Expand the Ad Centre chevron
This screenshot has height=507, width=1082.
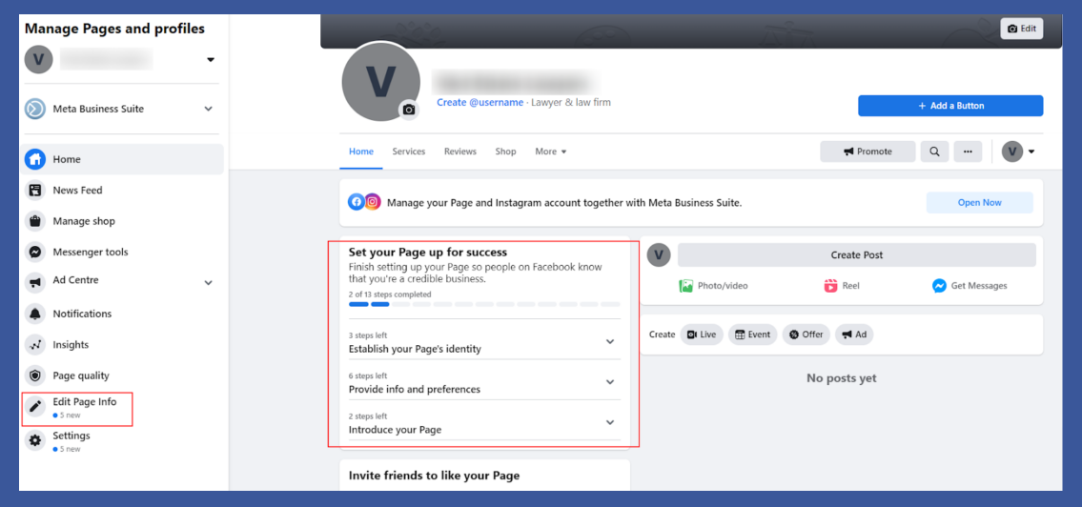click(209, 283)
